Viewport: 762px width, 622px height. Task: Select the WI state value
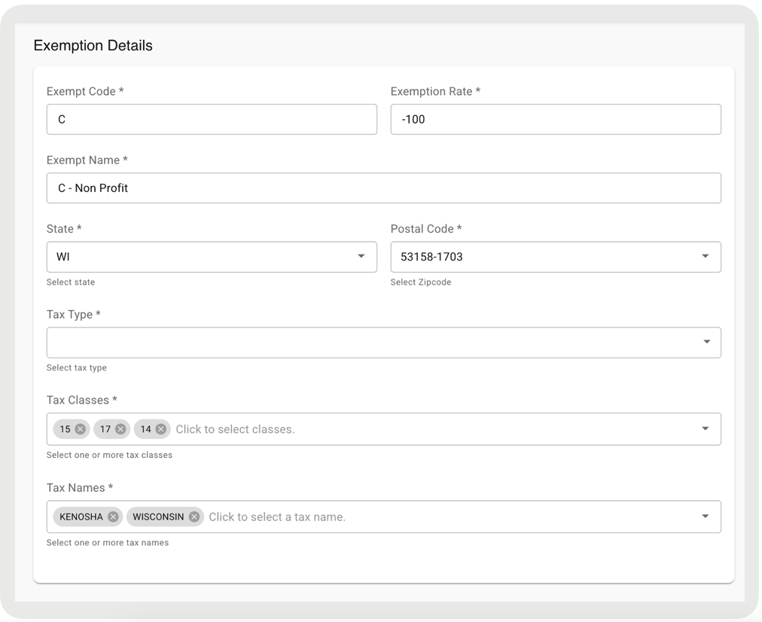pyautogui.click(x=63, y=257)
